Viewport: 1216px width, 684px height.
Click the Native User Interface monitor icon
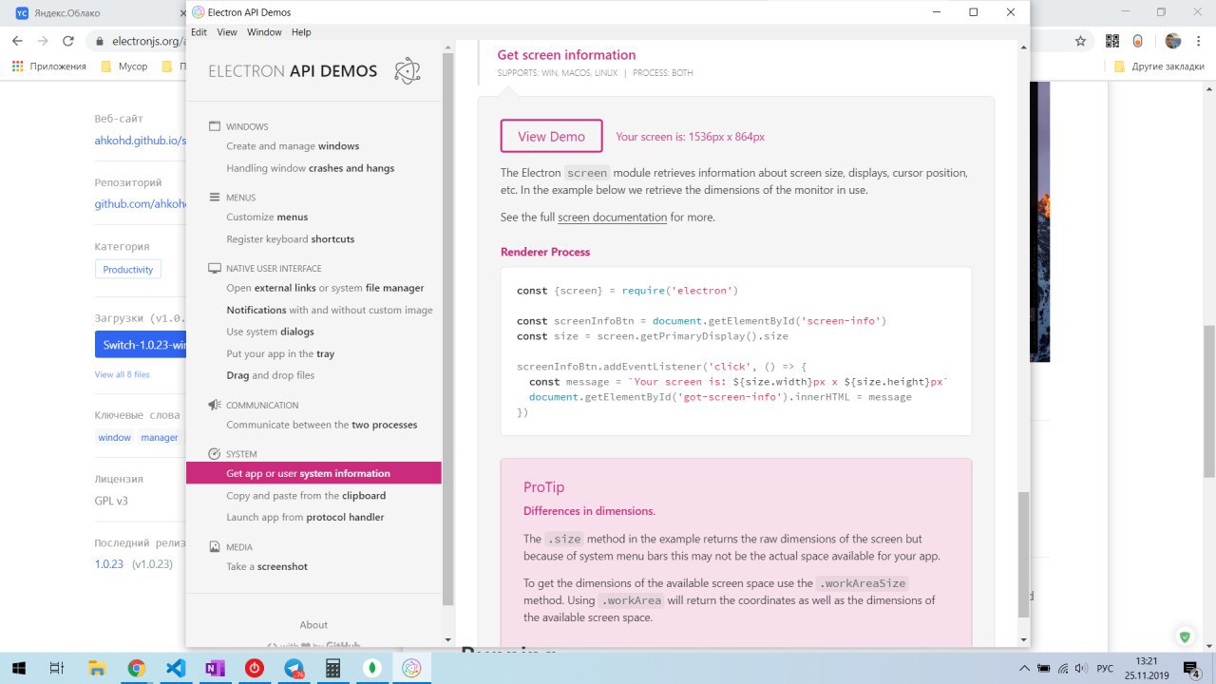pyautogui.click(x=215, y=269)
